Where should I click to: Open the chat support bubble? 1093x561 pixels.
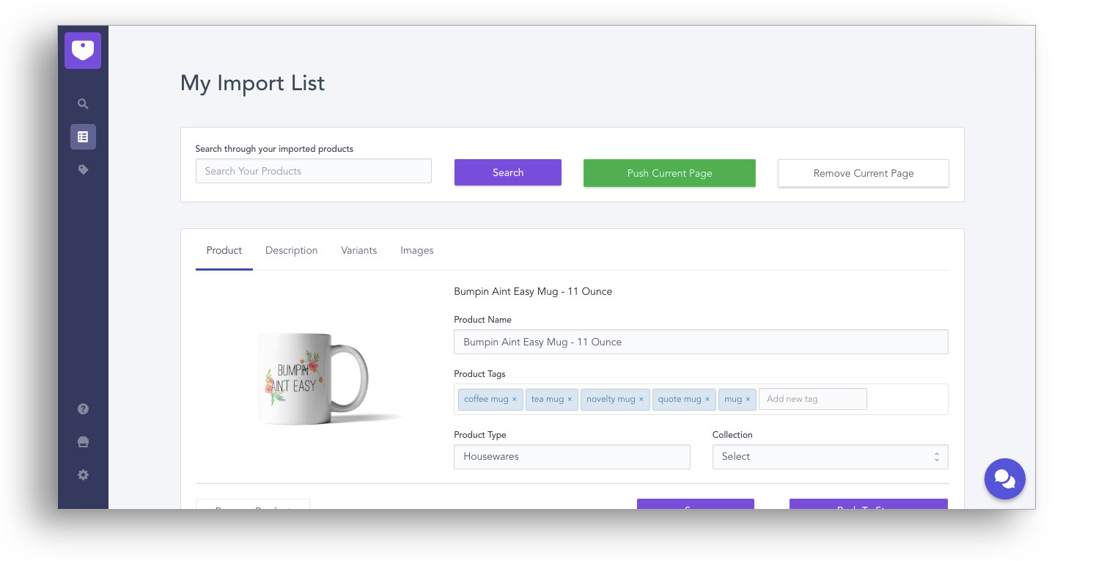(x=1004, y=479)
